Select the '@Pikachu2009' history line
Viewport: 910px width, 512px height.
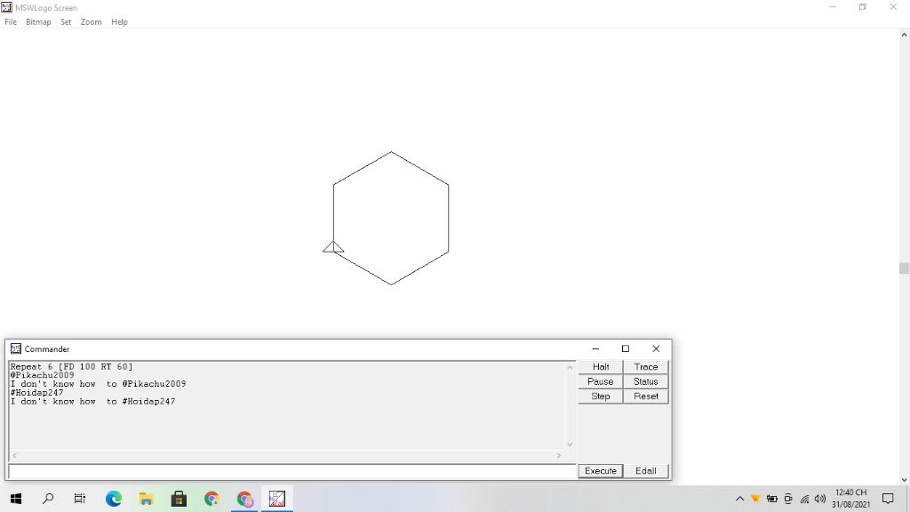(43, 375)
